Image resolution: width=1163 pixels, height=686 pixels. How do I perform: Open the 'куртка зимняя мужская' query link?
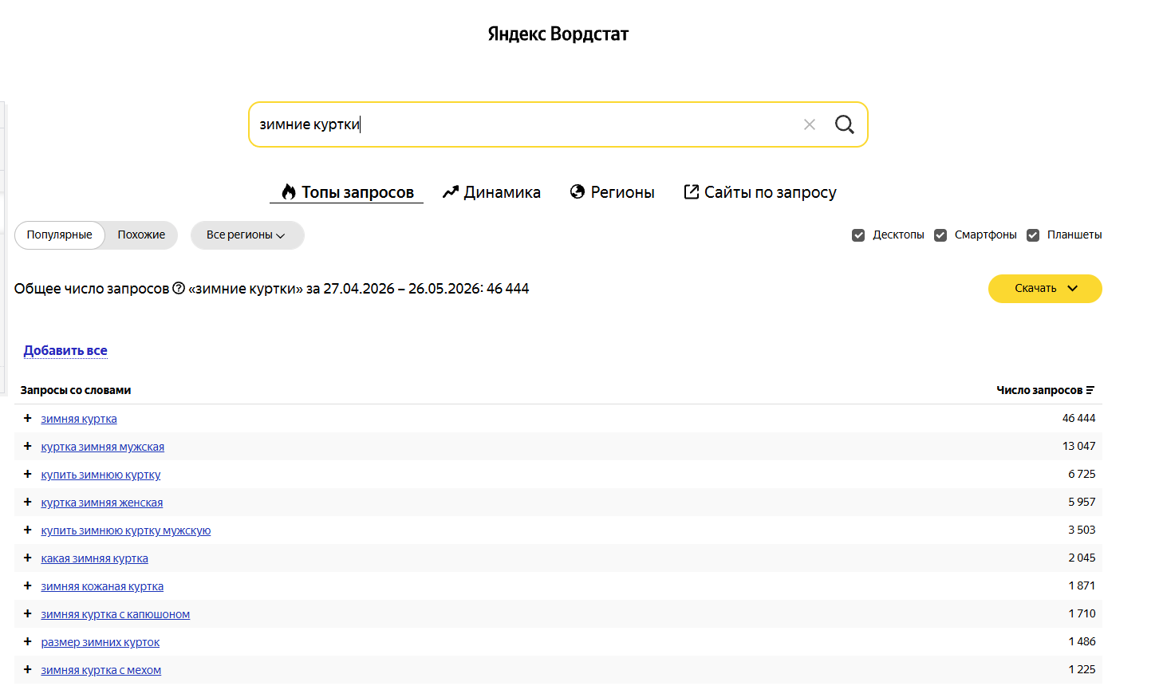(x=103, y=447)
